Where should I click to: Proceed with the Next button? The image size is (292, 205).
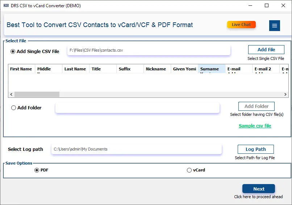(x=259, y=189)
